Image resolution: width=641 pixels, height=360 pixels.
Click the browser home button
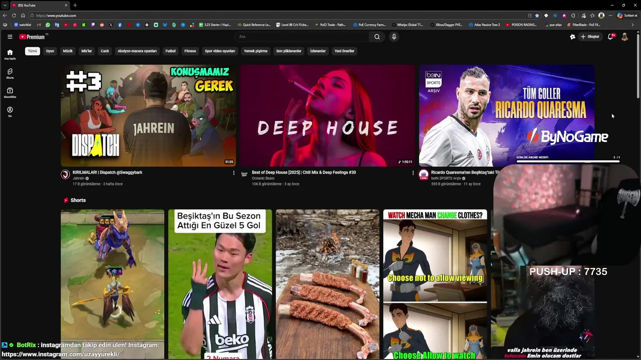coord(23,15)
